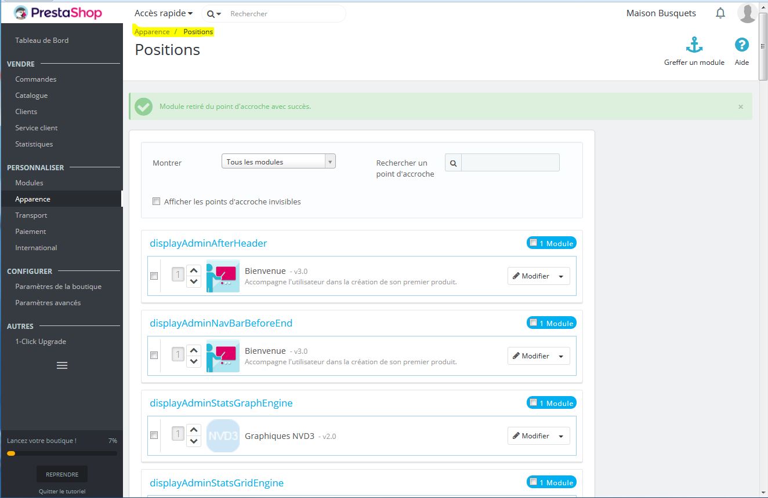Viewport: 768px width, 498px height.
Task: Enable Afficher les points d'accroche invisibles
Action: click(156, 202)
